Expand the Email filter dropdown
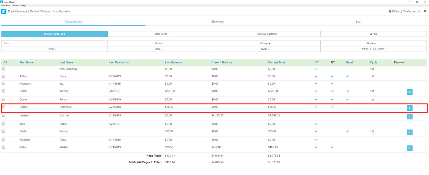The image size is (429, 175). pyautogui.click(x=54, y=49)
